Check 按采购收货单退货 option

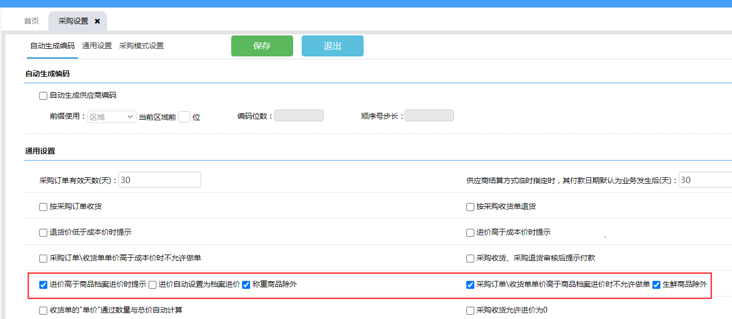point(470,207)
